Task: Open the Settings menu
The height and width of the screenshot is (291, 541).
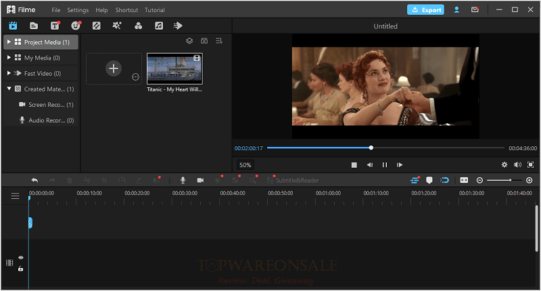Action: (x=78, y=10)
